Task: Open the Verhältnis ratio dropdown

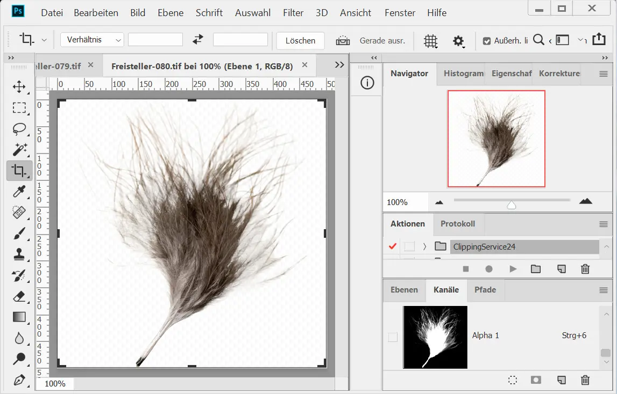Action: point(92,40)
